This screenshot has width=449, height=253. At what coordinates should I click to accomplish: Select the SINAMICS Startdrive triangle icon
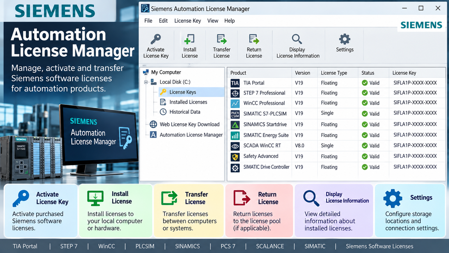tap(235, 125)
